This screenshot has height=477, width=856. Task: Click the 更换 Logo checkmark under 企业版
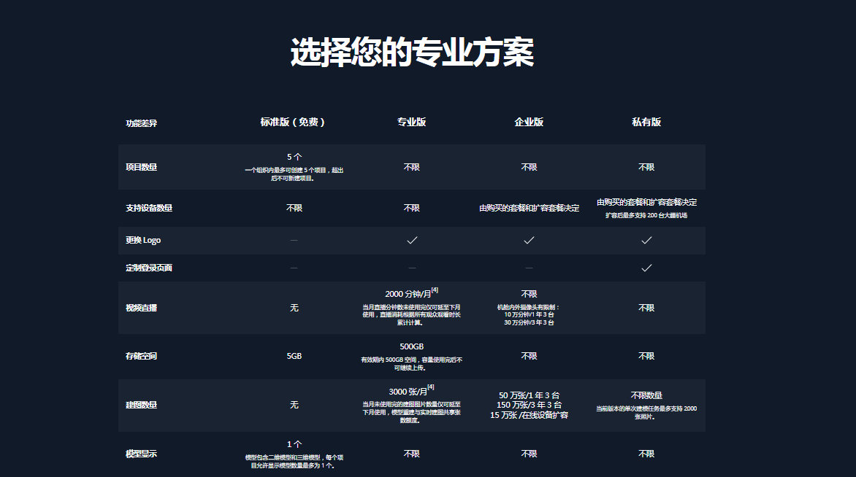529,240
